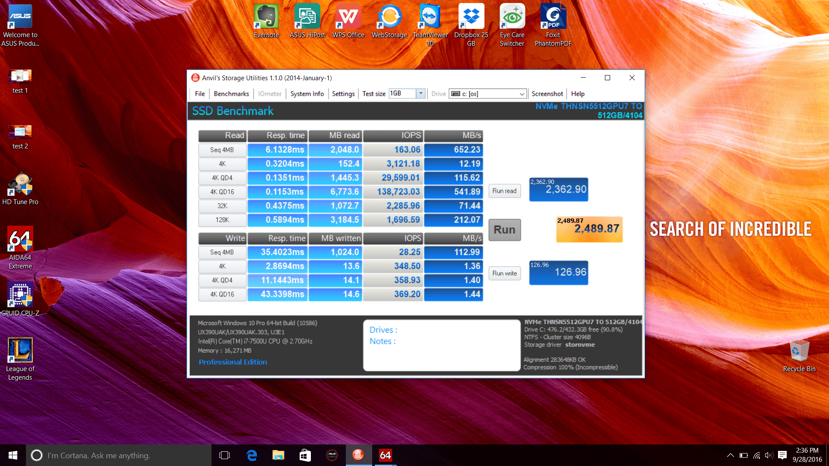This screenshot has width=829, height=466.
Task: Open the System Info menu
Action: click(x=307, y=94)
